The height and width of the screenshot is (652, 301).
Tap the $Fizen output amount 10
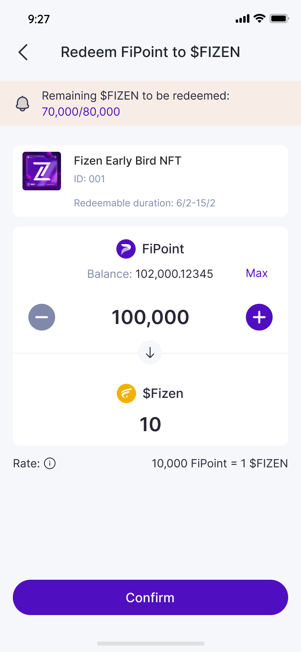click(150, 424)
